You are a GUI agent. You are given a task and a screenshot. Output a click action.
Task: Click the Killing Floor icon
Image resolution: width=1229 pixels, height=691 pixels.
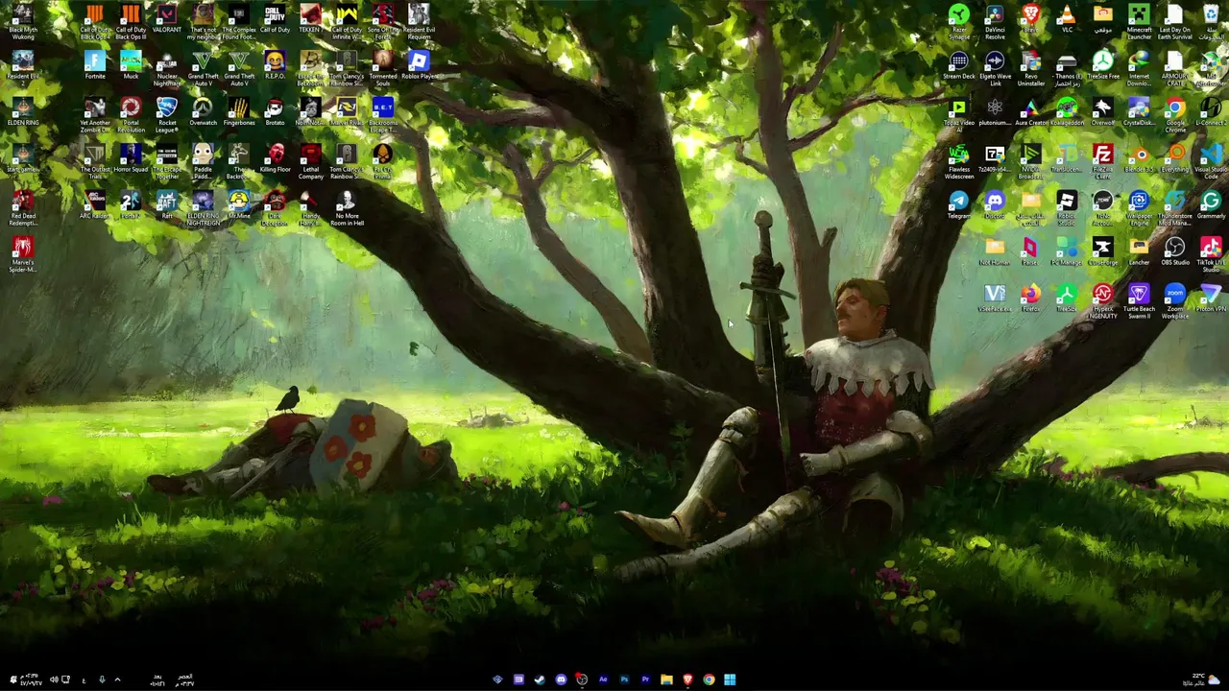[275, 158]
